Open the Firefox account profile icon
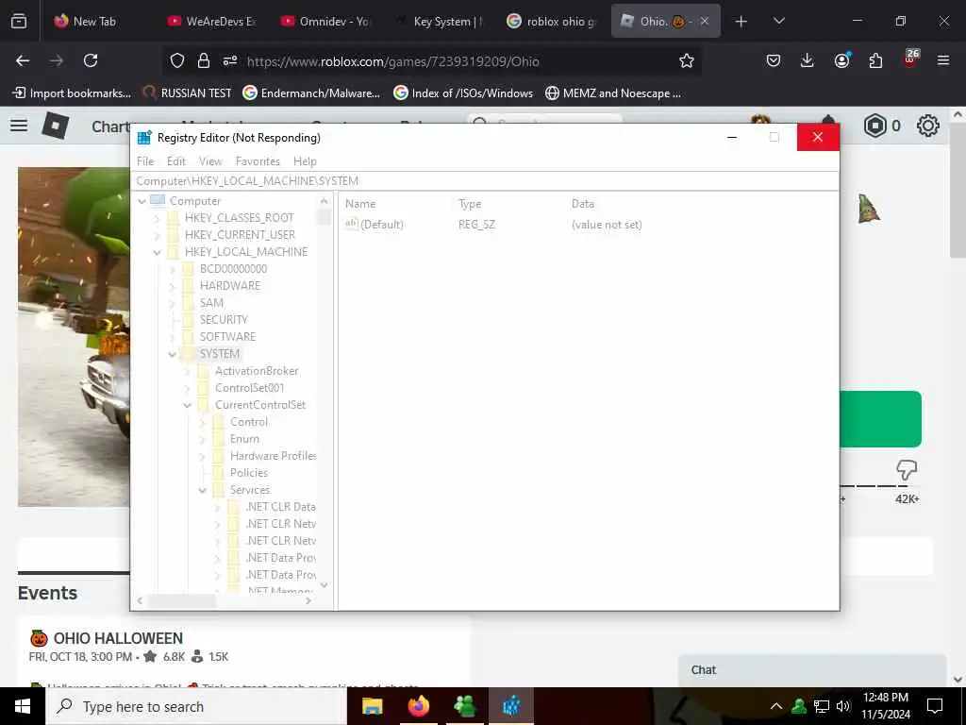This screenshot has height=725, width=966. tap(842, 60)
